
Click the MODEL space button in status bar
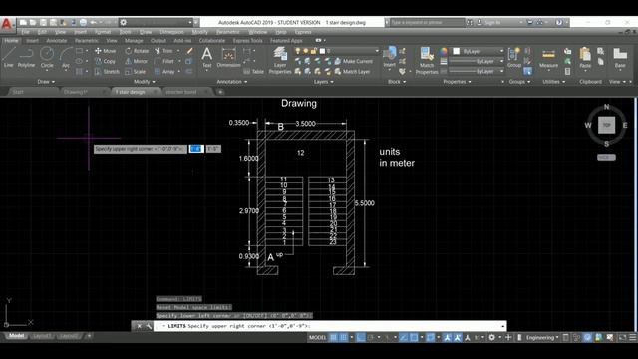(x=318, y=337)
